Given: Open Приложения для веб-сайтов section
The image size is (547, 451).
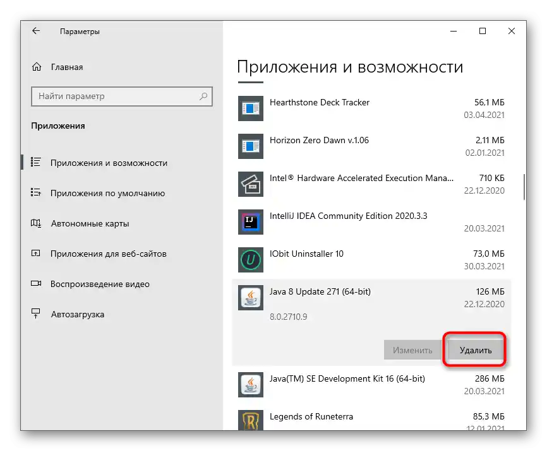Looking at the screenshot, I should click(x=109, y=254).
